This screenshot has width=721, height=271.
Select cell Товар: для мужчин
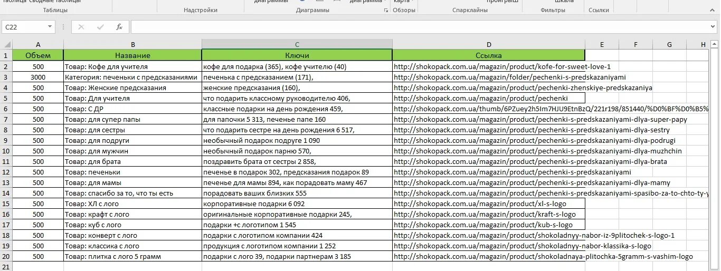133,151
